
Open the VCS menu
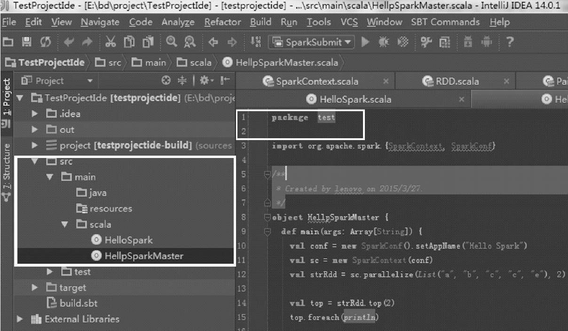tap(349, 22)
